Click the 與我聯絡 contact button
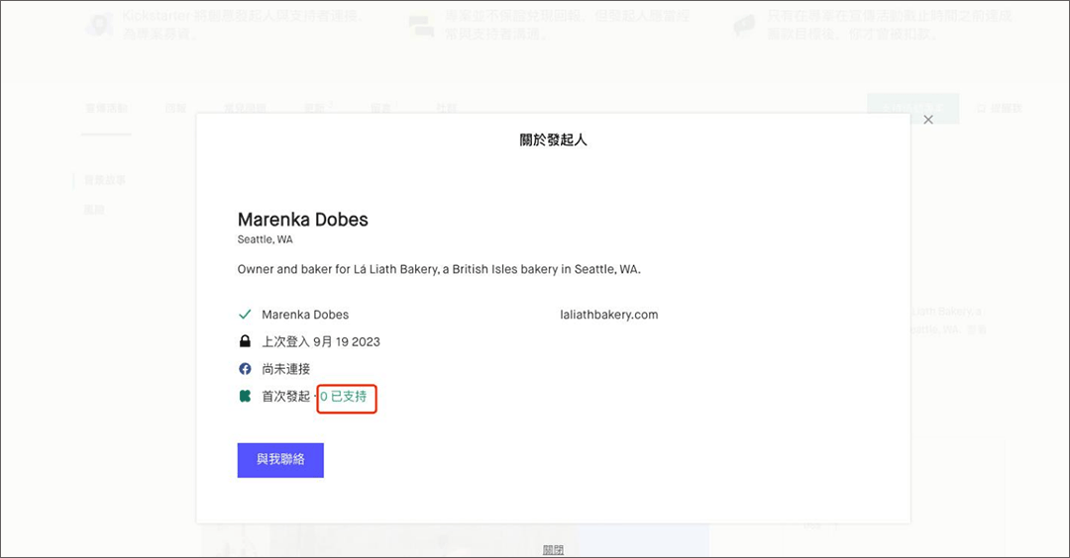Image resolution: width=1070 pixels, height=558 pixels. point(280,460)
